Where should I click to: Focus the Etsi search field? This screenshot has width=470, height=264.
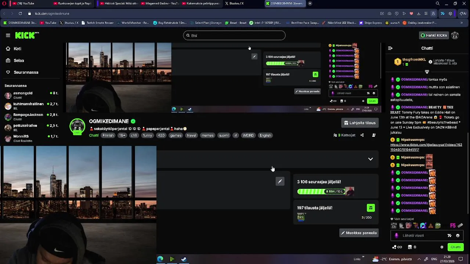(234, 36)
